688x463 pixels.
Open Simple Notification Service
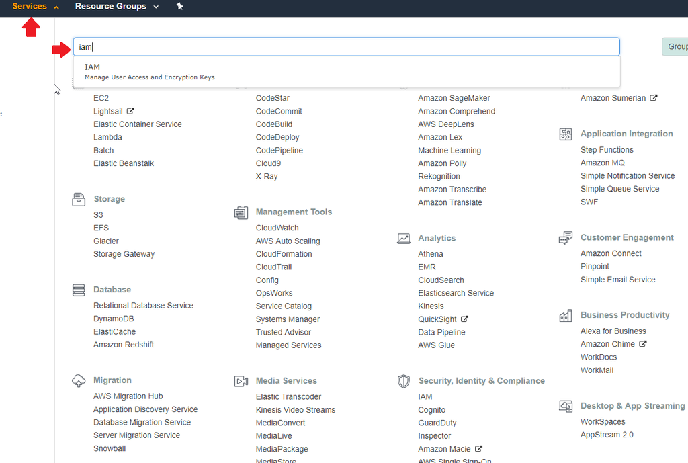coord(628,176)
